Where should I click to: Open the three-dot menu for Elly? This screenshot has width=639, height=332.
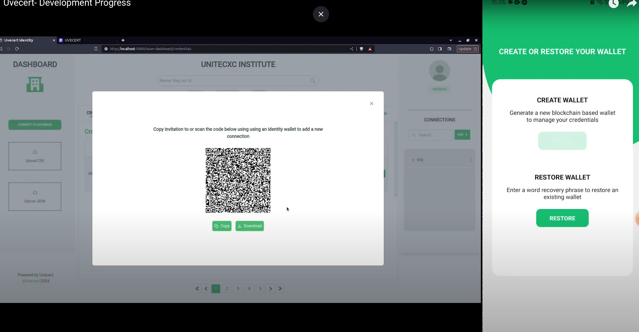pos(470,160)
